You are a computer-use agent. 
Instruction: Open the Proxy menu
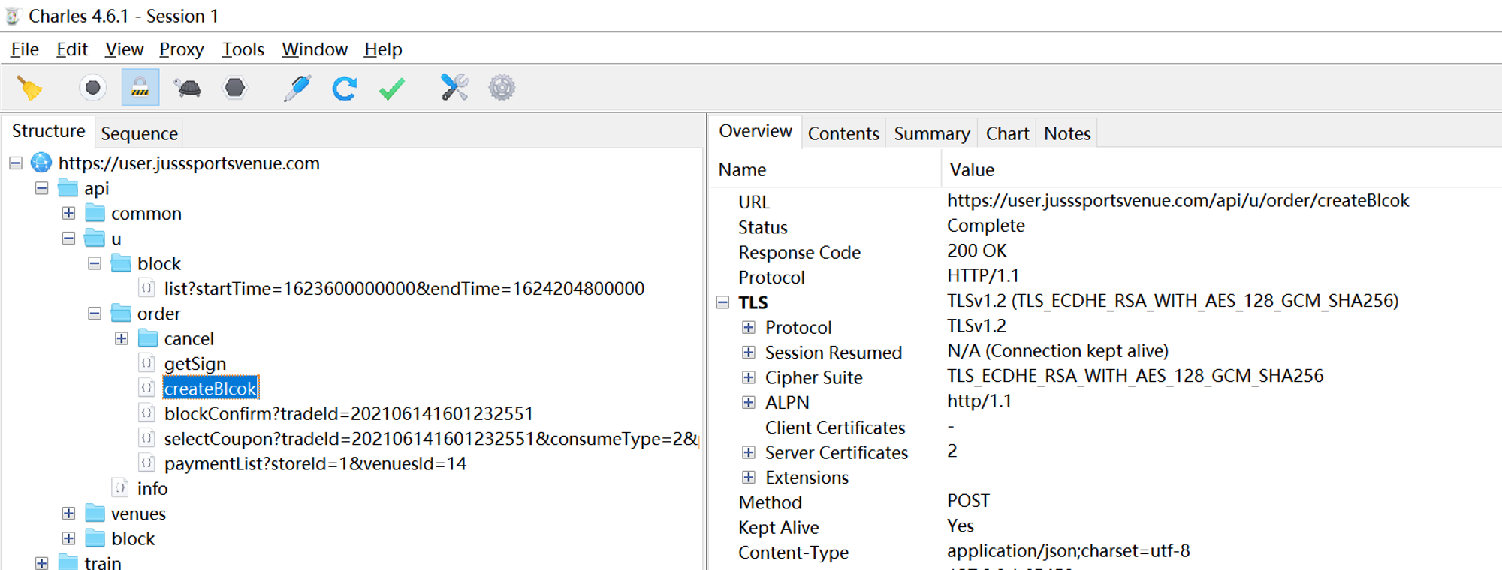[x=182, y=49]
